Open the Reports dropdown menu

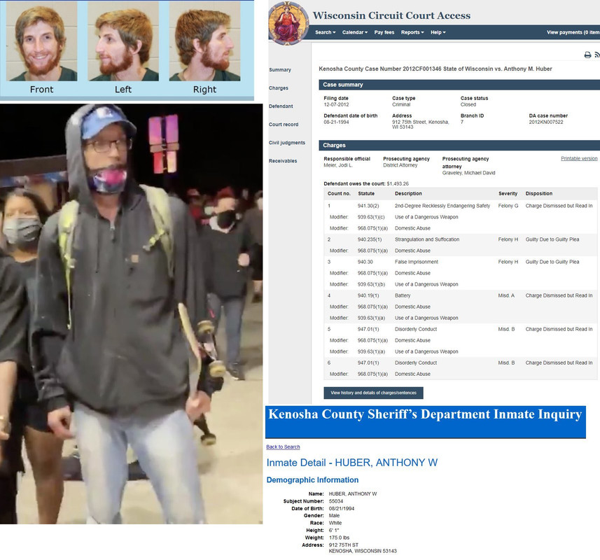(412, 32)
